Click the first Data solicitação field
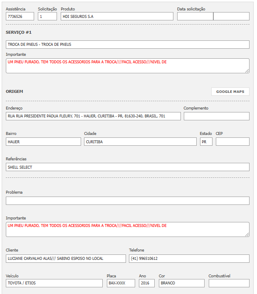Viewport: 257px width, 294px height. (195, 16)
